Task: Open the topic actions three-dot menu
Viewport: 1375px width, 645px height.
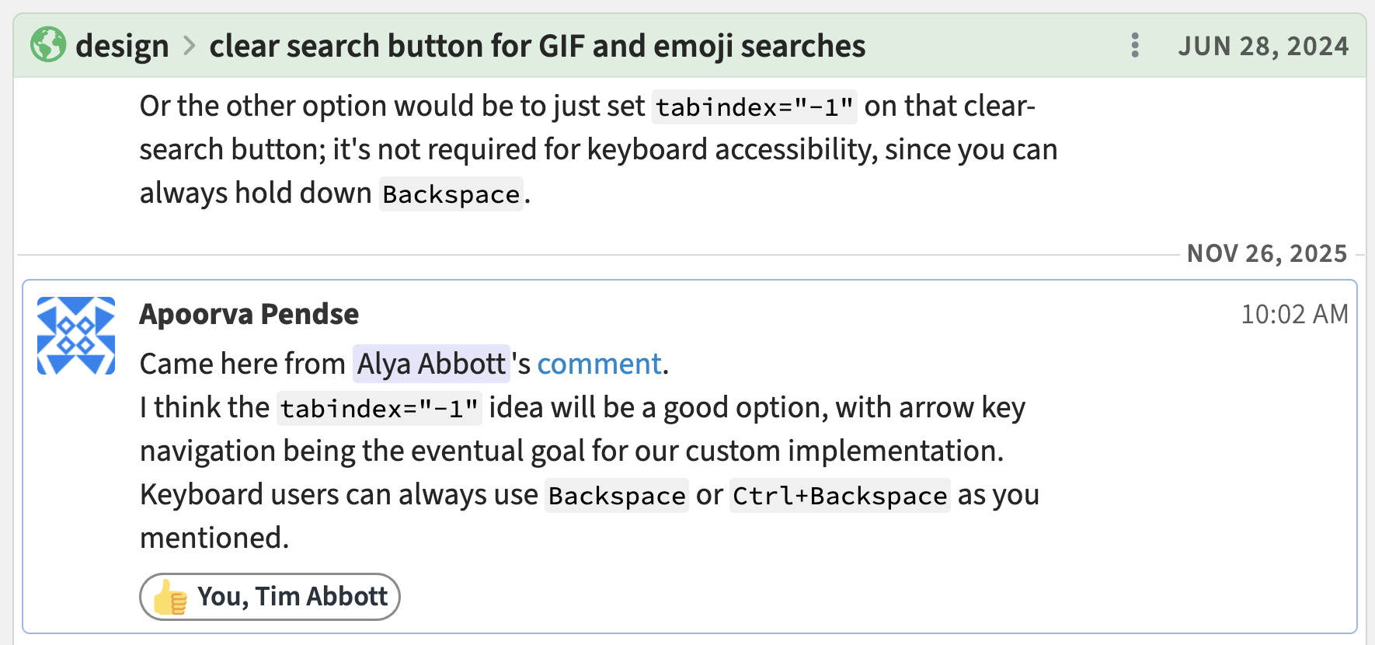Action: (1135, 45)
